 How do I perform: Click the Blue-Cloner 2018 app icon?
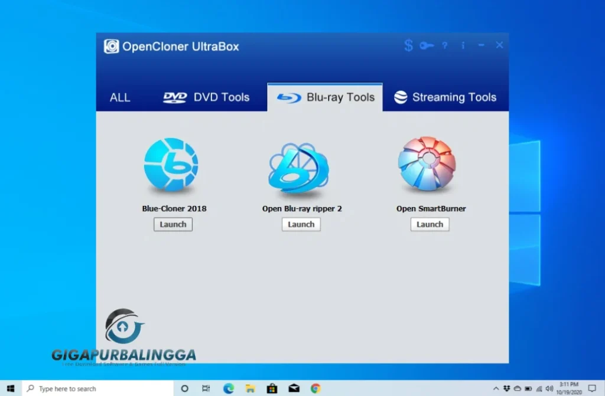pyautogui.click(x=171, y=165)
